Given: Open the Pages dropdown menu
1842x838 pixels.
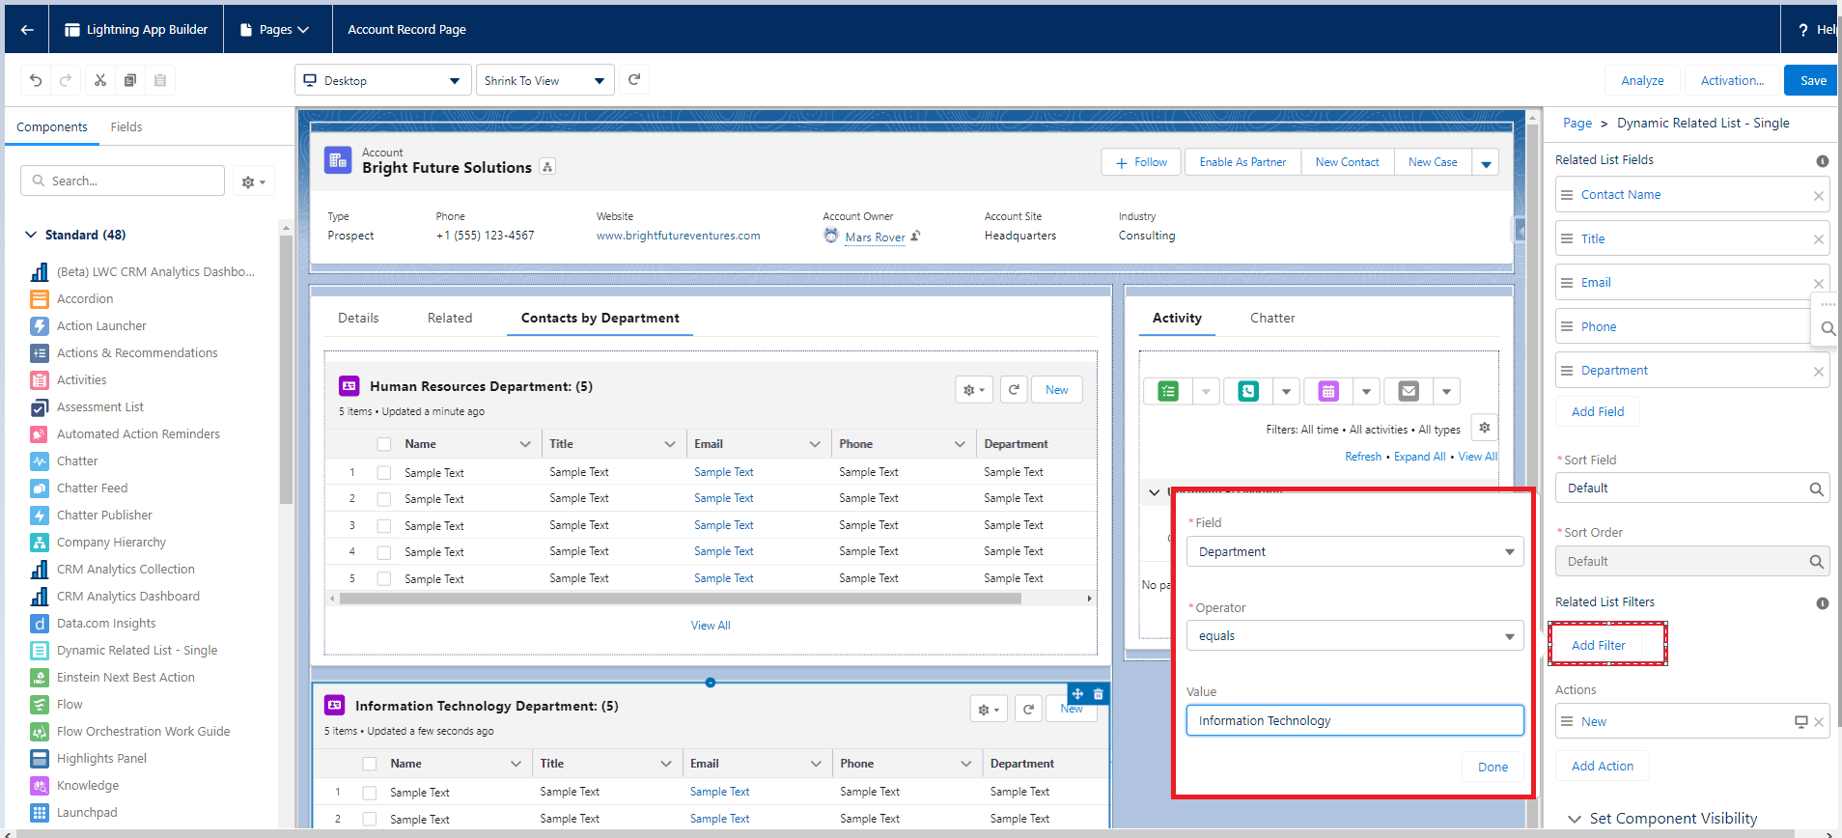Looking at the screenshot, I should tap(275, 30).
